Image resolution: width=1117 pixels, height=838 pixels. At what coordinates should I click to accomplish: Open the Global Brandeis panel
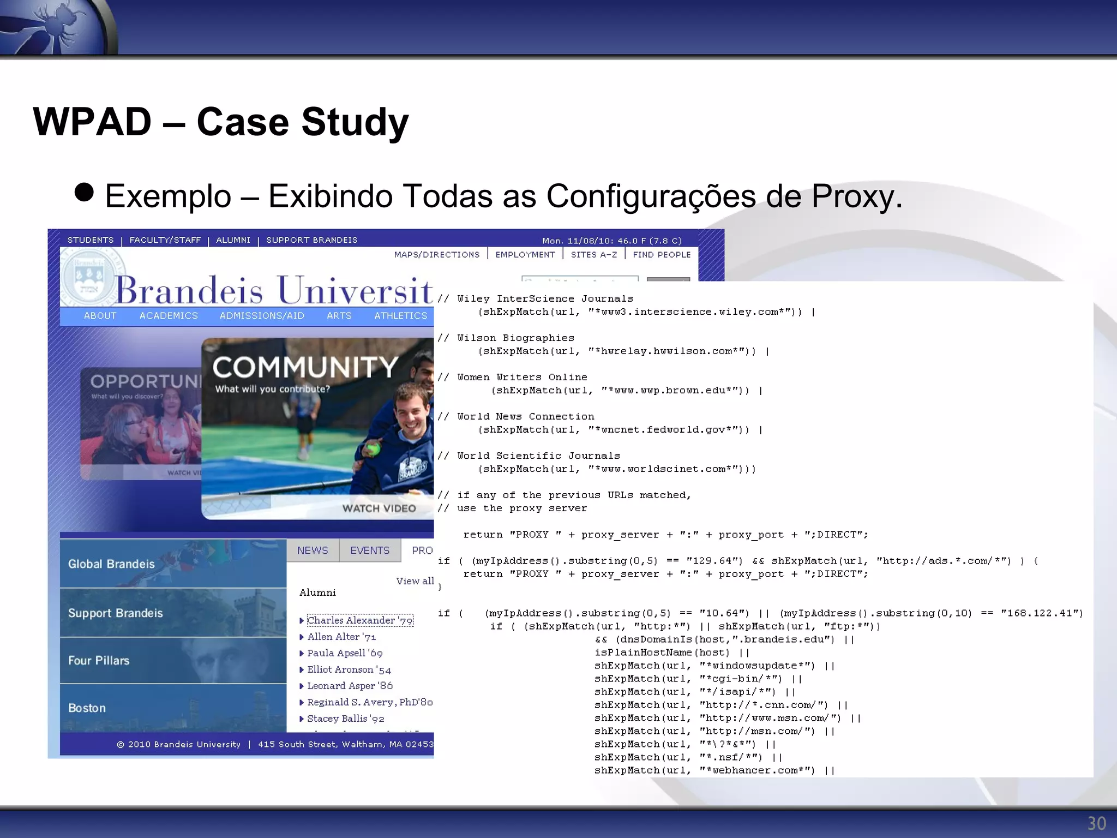[173, 564]
